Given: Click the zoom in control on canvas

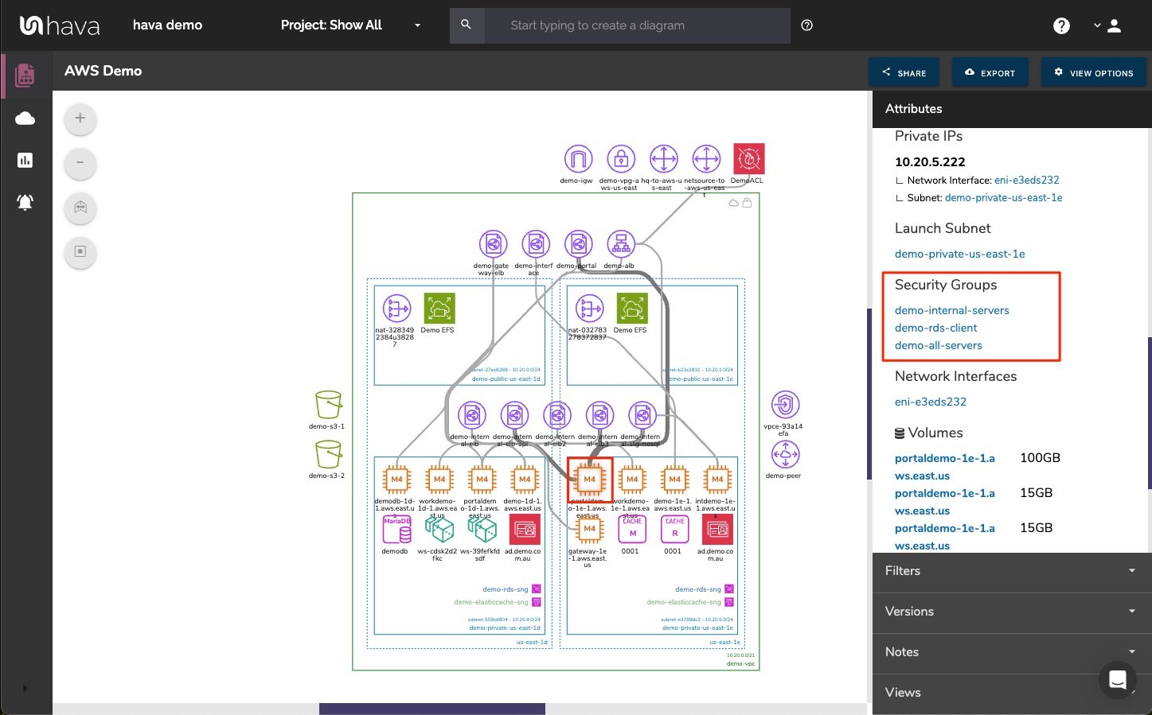Looking at the screenshot, I should coord(80,119).
